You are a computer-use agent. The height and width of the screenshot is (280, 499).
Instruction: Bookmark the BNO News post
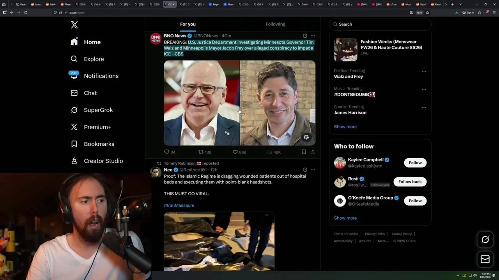304,152
